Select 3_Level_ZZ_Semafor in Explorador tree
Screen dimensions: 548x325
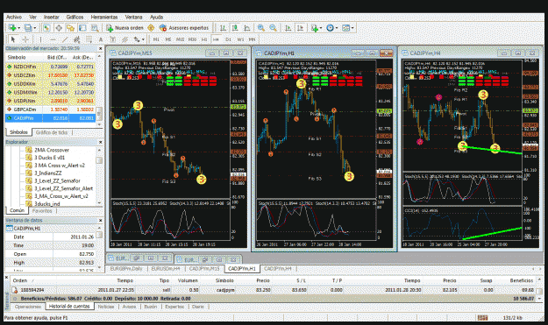click(x=57, y=180)
